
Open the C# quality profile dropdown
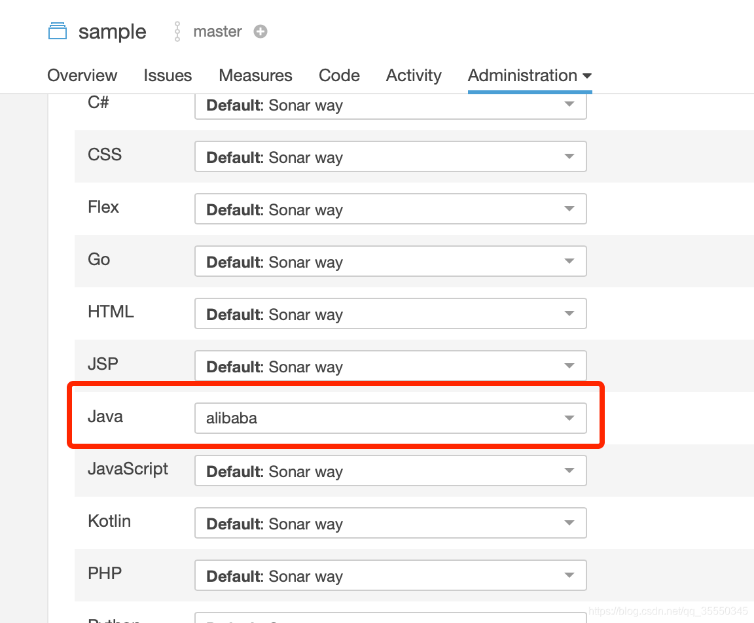[391, 105]
